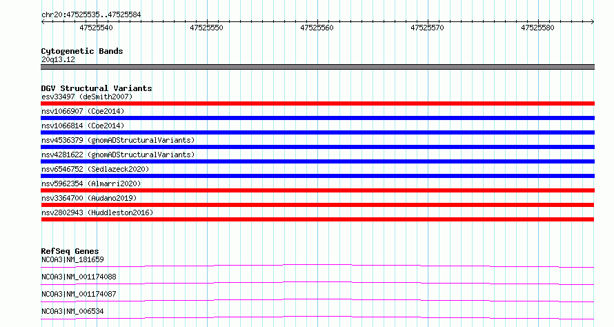Click the blue bar for nsv4536379
The height and width of the screenshot is (327, 614).
[x=317, y=147]
